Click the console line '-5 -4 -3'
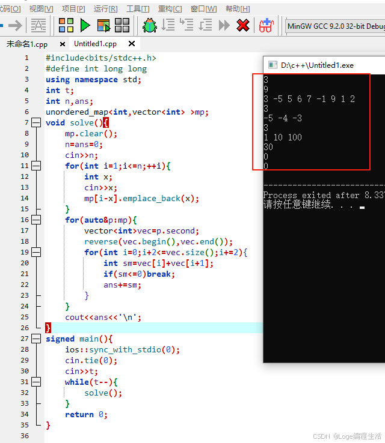The width and height of the screenshot is (385, 443). 283,118
